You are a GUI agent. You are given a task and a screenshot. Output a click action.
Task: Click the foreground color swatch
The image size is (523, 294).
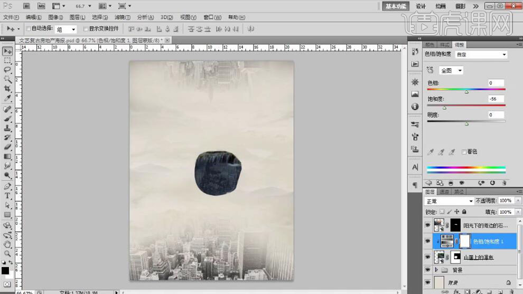(x=5, y=270)
